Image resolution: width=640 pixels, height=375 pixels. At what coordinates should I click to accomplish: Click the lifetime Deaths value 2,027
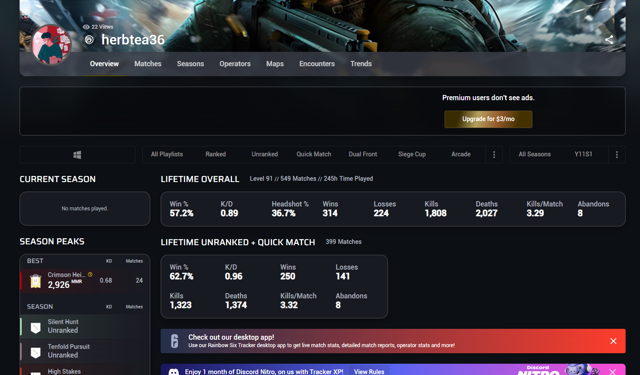point(487,213)
